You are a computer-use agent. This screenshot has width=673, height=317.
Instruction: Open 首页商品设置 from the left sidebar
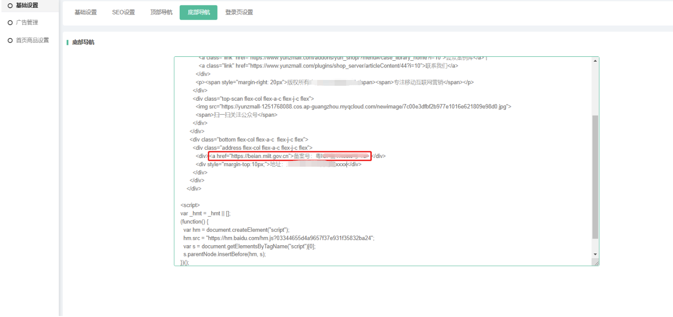[32, 40]
